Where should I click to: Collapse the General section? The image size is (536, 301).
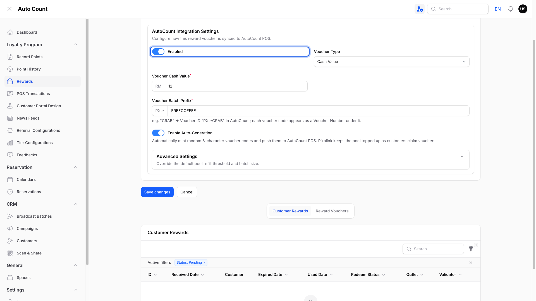[x=76, y=265]
